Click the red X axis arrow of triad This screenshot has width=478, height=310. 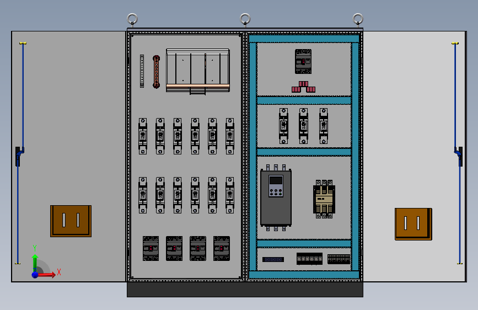click(x=47, y=275)
